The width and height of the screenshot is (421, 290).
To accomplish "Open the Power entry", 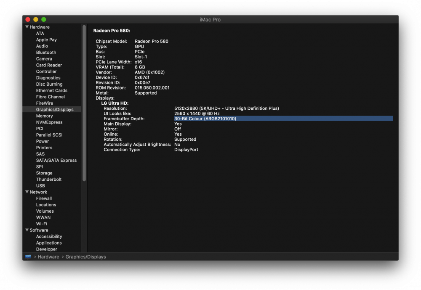I will [x=43, y=141].
